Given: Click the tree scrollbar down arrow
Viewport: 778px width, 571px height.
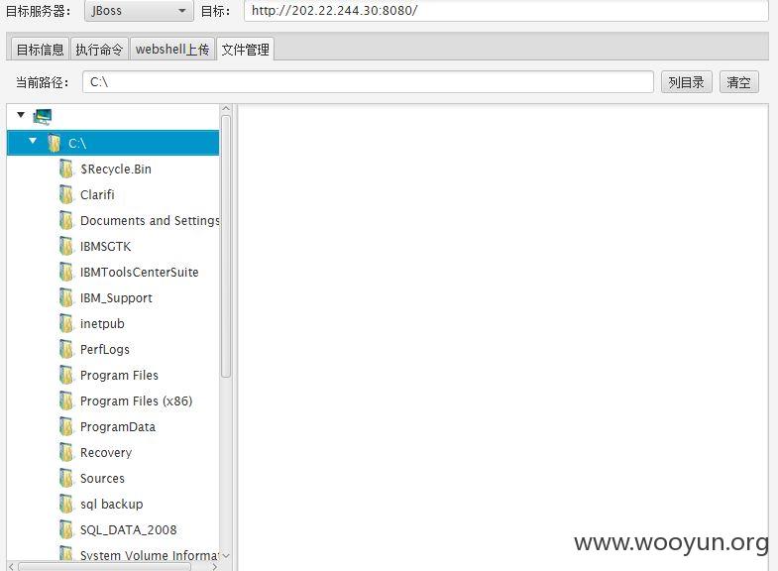Looking at the screenshot, I should pos(226,555).
